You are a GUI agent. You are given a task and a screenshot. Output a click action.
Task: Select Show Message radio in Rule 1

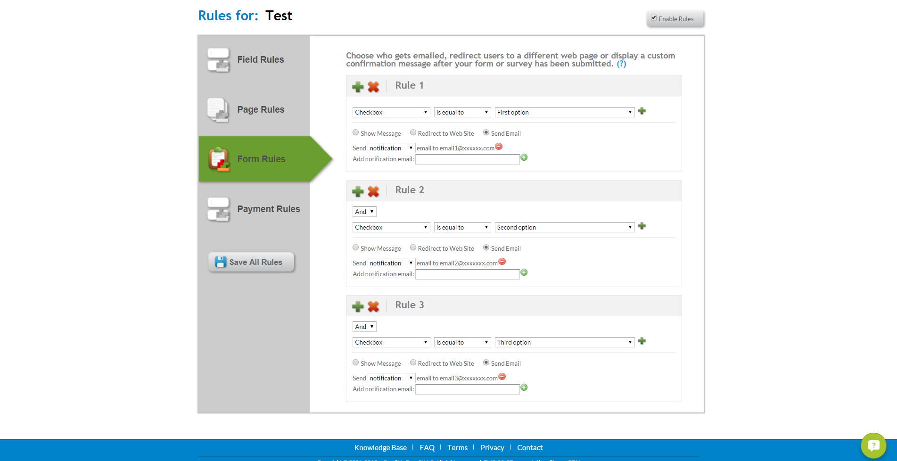click(356, 132)
